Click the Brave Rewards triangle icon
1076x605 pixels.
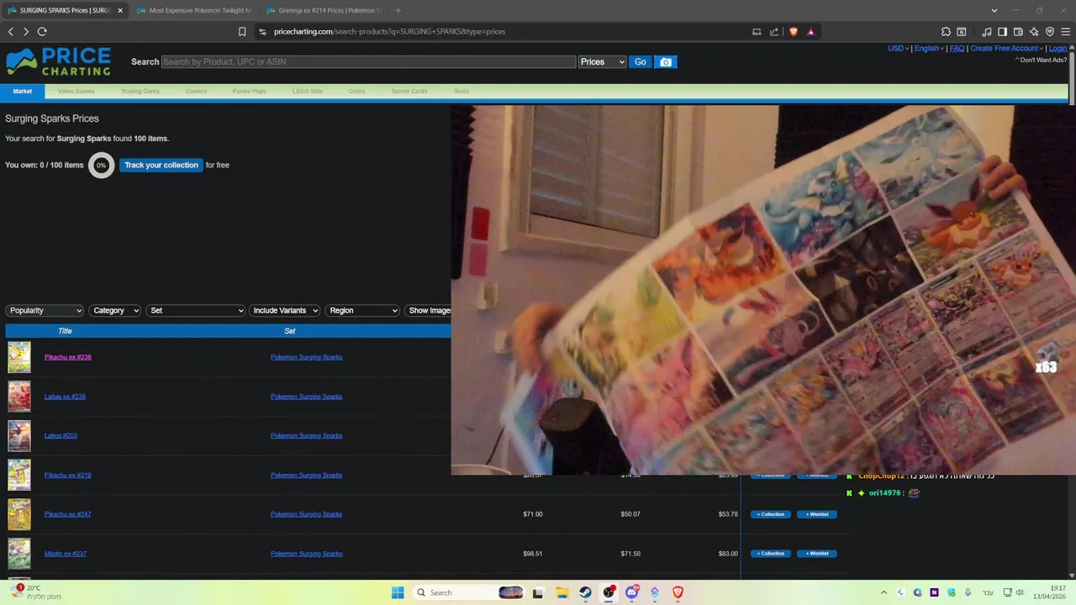[x=810, y=32]
